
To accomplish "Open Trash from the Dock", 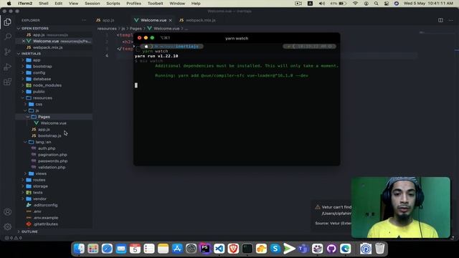I will click(x=379, y=249).
